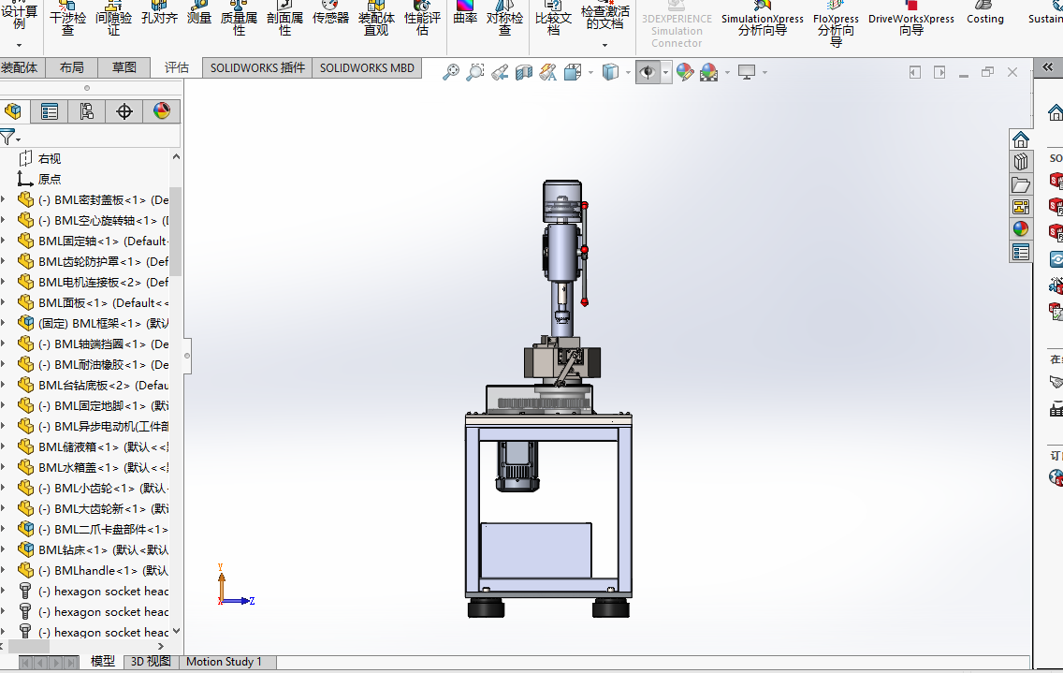Click Display Style icon
This screenshot has width=1063, height=673.
[610, 72]
